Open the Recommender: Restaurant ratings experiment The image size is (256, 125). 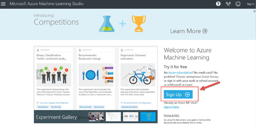coord(90,57)
